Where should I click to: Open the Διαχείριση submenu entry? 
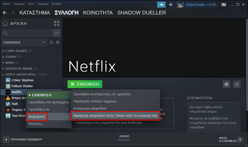click(49, 117)
